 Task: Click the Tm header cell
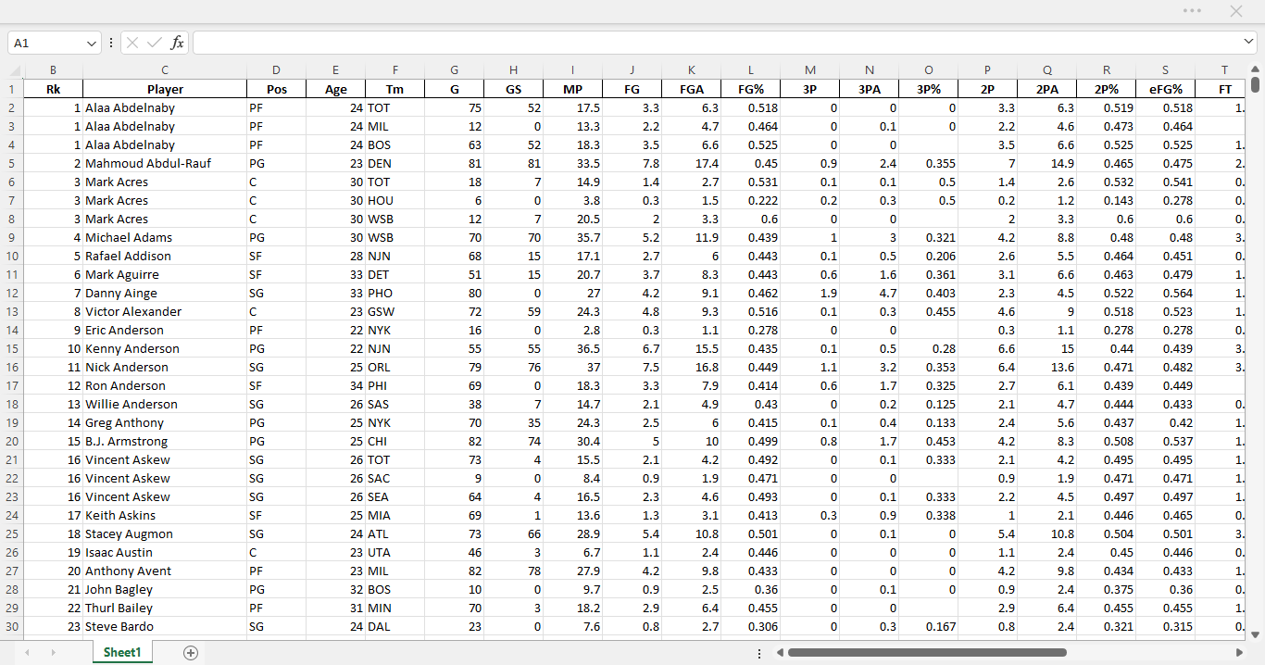point(395,89)
